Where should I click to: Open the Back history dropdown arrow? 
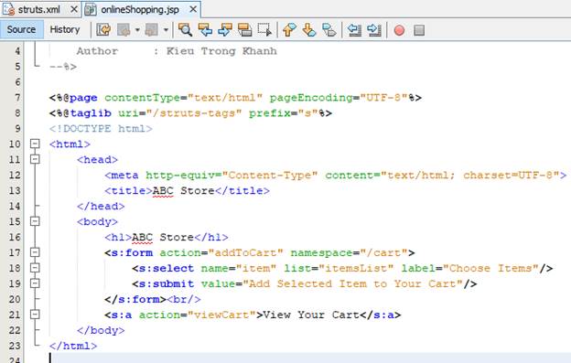[x=137, y=30]
